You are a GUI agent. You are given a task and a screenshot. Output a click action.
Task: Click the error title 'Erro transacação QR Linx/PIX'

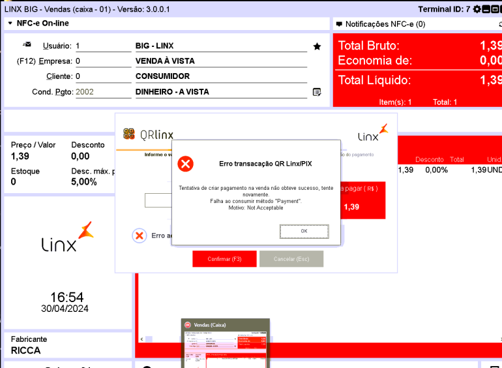[265, 164]
